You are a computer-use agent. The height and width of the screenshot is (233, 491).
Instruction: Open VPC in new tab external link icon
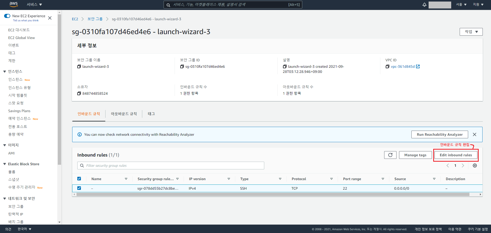pyautogui.click(x=418, y=66)
